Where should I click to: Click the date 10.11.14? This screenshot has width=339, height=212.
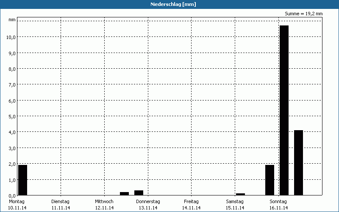tap(17, 208)
